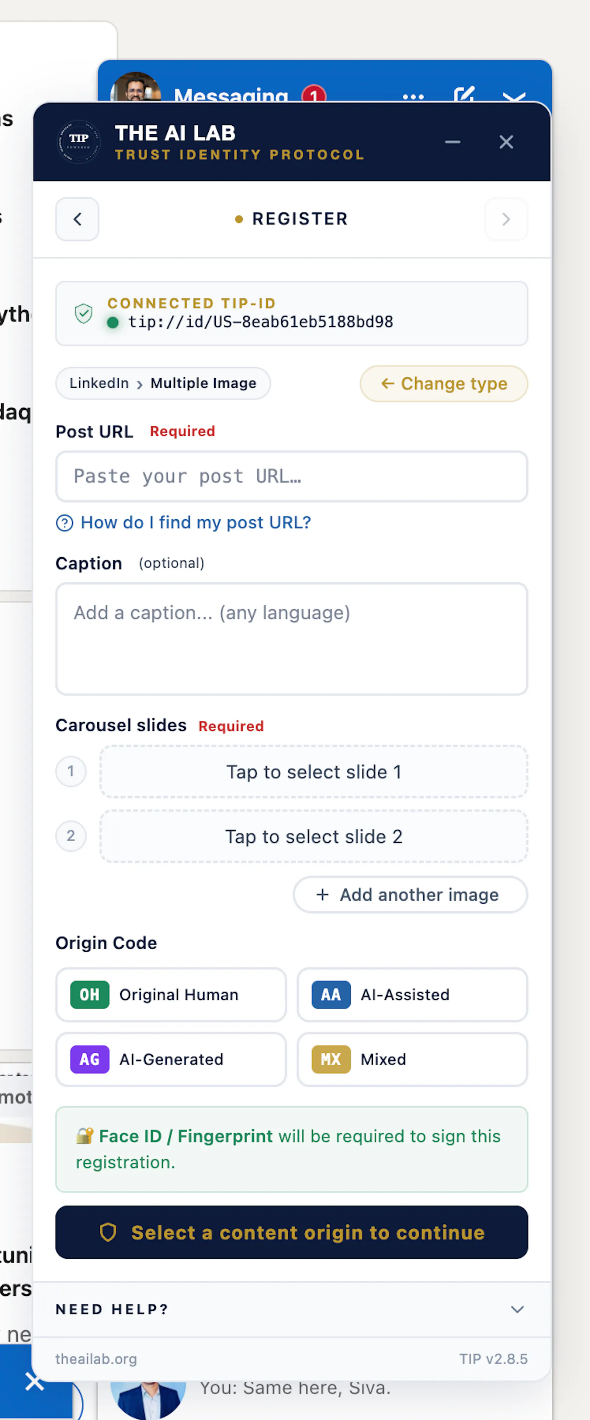Click the TIP logo icon in header
590x1420 pixels.
(79, 142)
